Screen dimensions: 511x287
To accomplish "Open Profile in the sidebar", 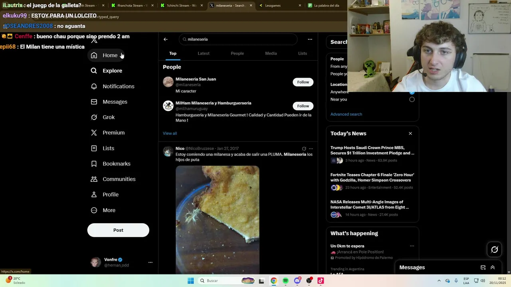I will point(105,195).
